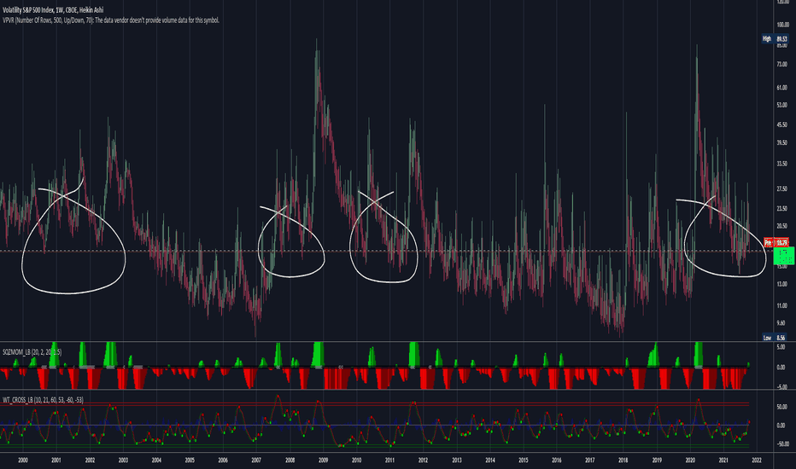Click the 45.50 price axis value
This screenshot has height=469, width=796.
pos(782,124)
